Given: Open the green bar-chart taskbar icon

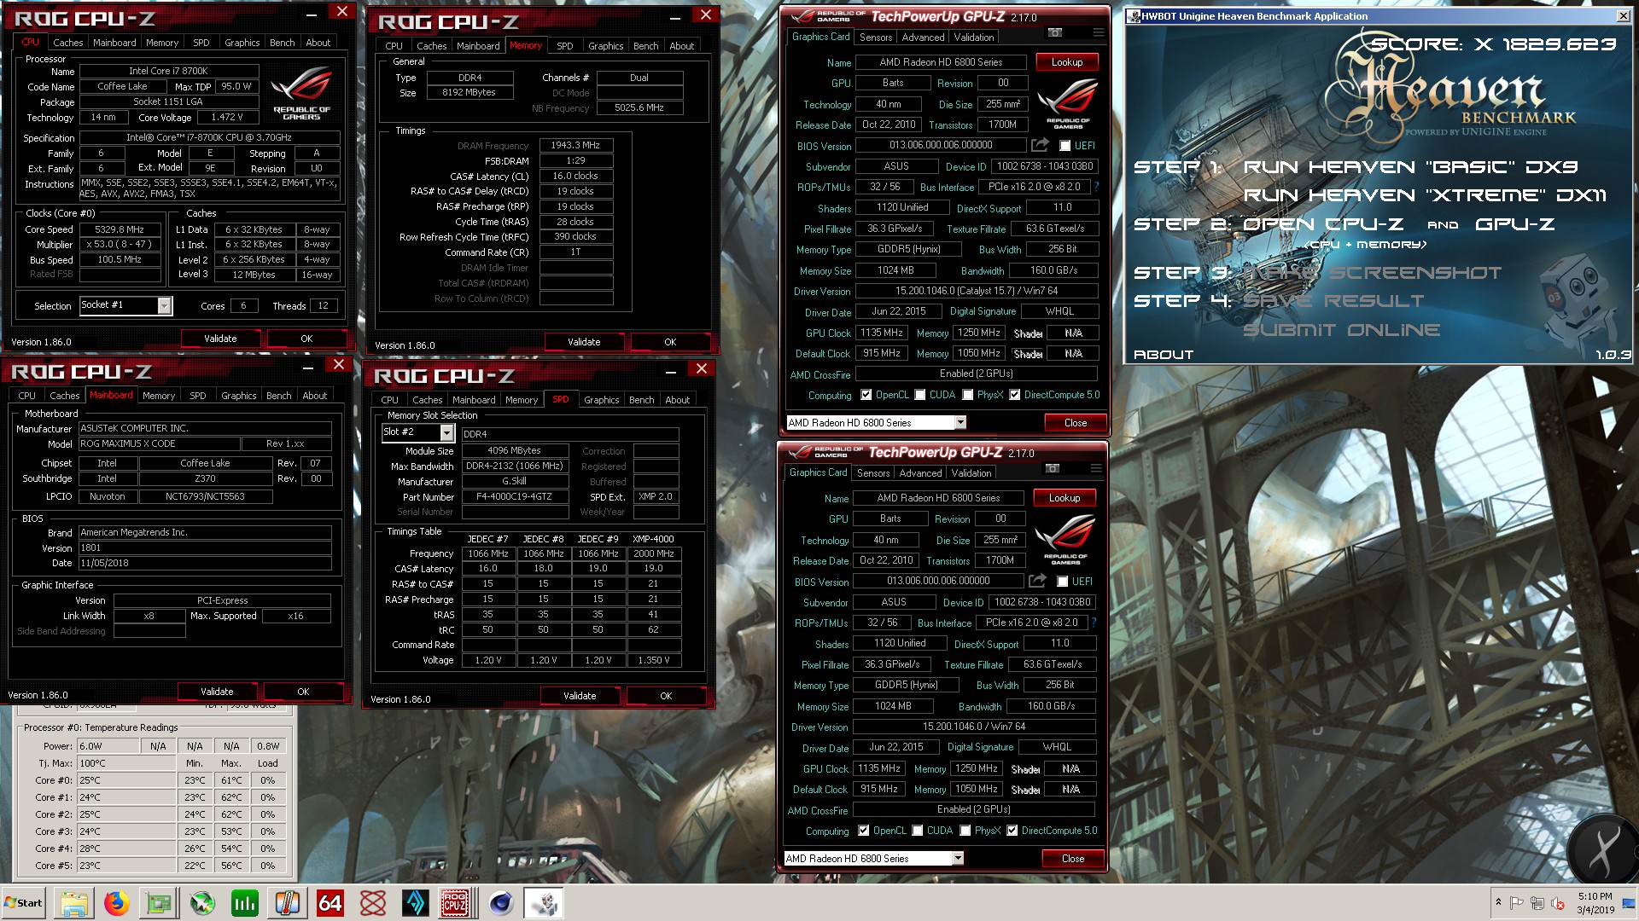Looking at the screenshot, I should point(245,903).
